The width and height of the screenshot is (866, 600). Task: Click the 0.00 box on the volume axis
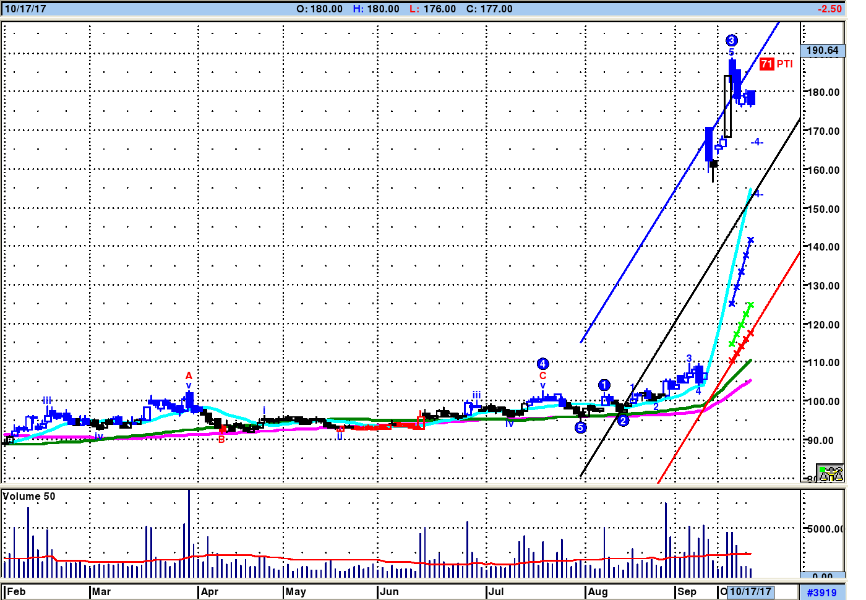coord(822,576)
